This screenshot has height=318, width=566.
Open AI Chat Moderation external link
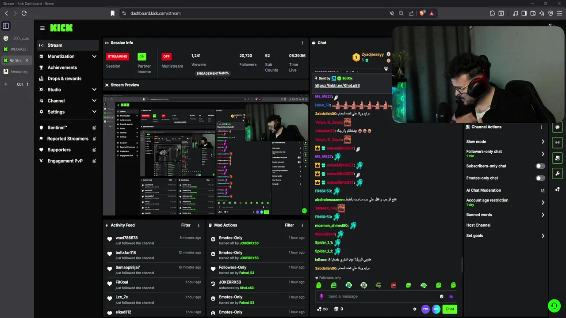(543, 190)
